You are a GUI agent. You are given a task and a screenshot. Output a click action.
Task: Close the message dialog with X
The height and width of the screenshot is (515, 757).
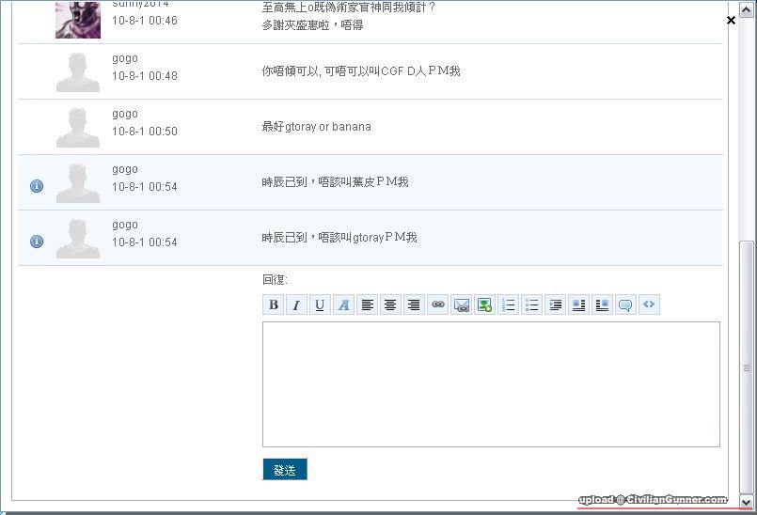731,20
